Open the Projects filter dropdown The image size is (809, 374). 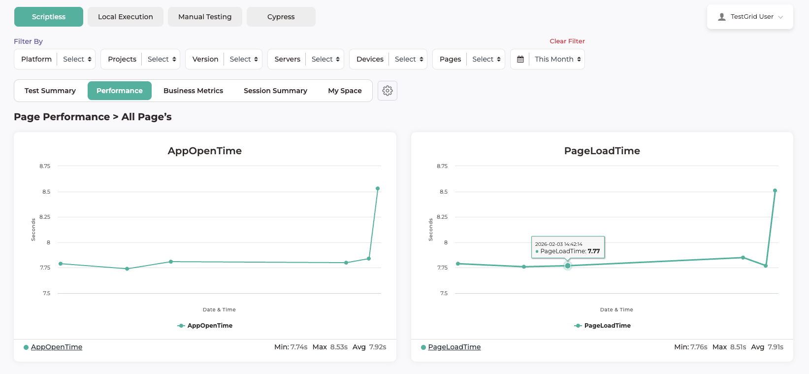click(162, 59)
